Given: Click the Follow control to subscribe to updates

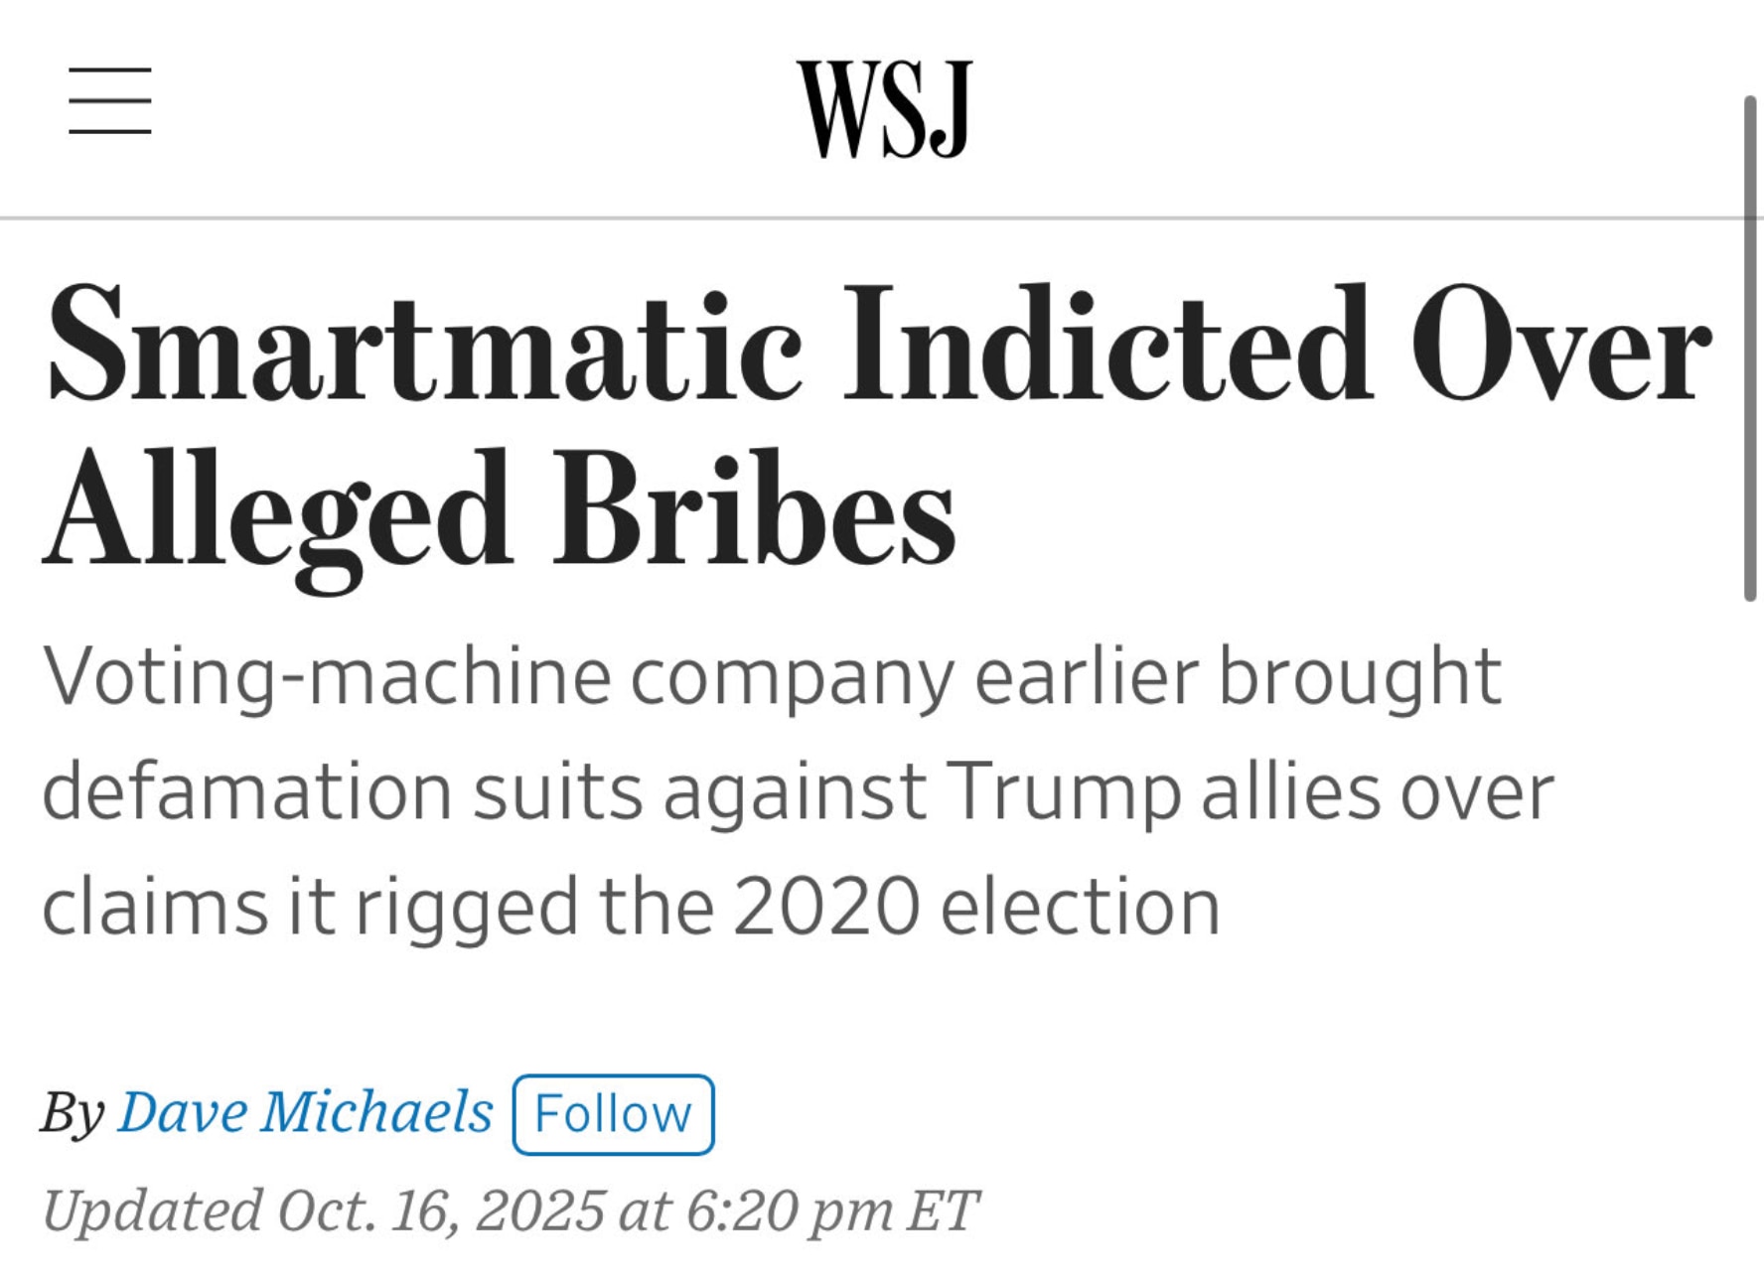Looking at the screenshot, I should coord(613,1113).
